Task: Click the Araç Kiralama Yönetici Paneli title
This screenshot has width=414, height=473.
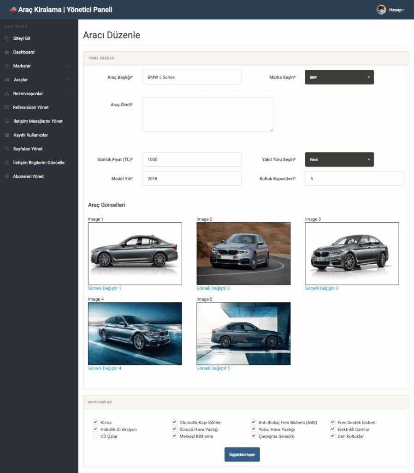Action: coord(65,10)
